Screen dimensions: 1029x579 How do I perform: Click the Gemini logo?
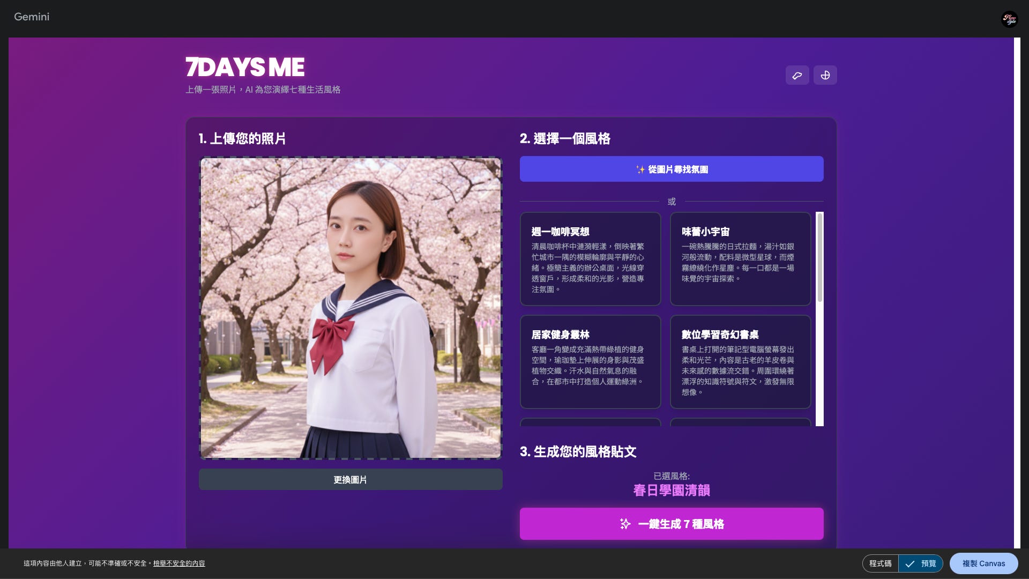tap(32, 17)
